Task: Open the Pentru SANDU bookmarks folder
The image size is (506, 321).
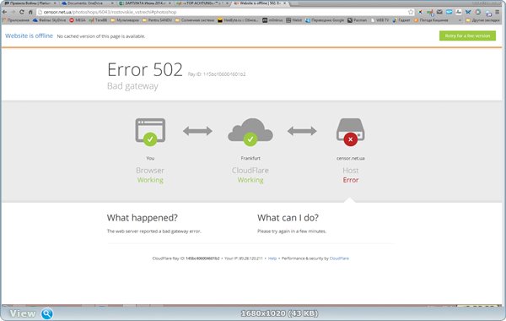Action: [x=157, y=20]
